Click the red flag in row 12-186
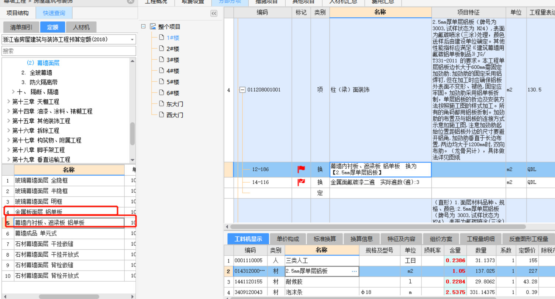The height and width of the screenshot is (299, 555). click(301, 169)
